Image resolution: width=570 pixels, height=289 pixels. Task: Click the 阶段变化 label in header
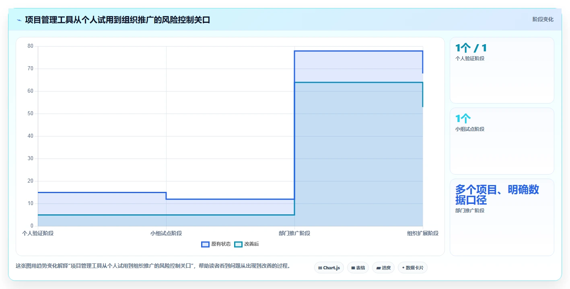[543, 20]
